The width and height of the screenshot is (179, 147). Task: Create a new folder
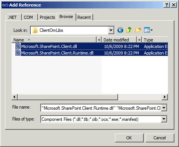(138, 30)
